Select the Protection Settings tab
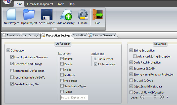Screen dimensions: 177x105 click(x=56, y=35)
